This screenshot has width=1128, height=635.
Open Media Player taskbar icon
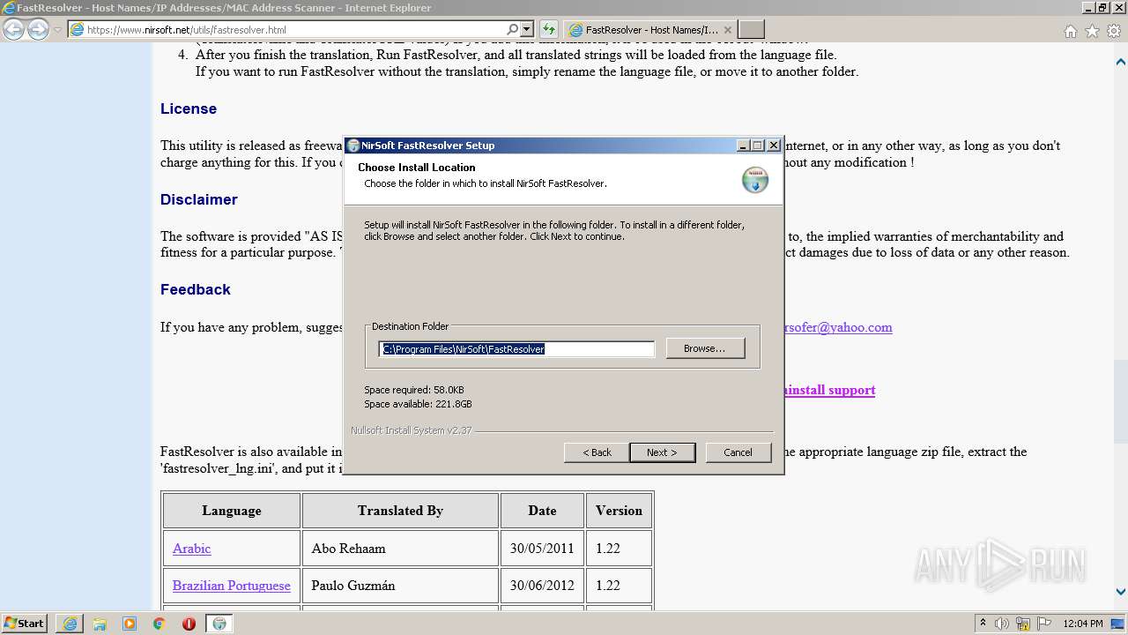[130, 624]
